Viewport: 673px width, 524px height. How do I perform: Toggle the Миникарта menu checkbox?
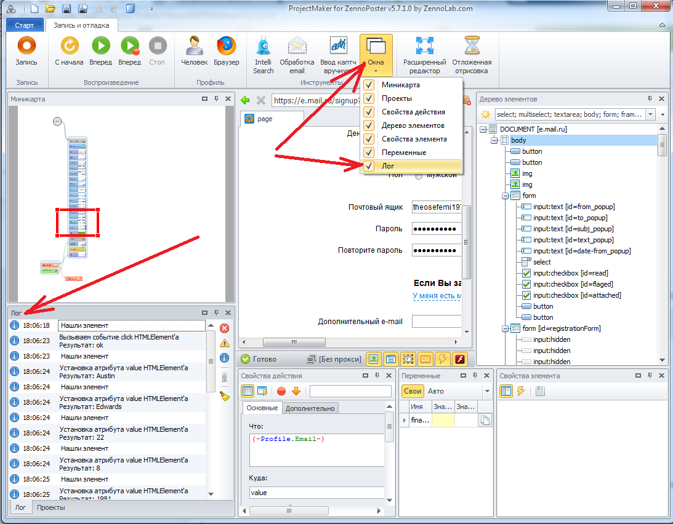(x=369, y=85)
